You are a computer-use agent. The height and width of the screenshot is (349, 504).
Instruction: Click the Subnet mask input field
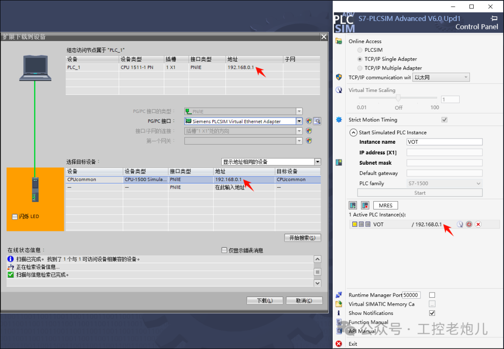[445, 163]
